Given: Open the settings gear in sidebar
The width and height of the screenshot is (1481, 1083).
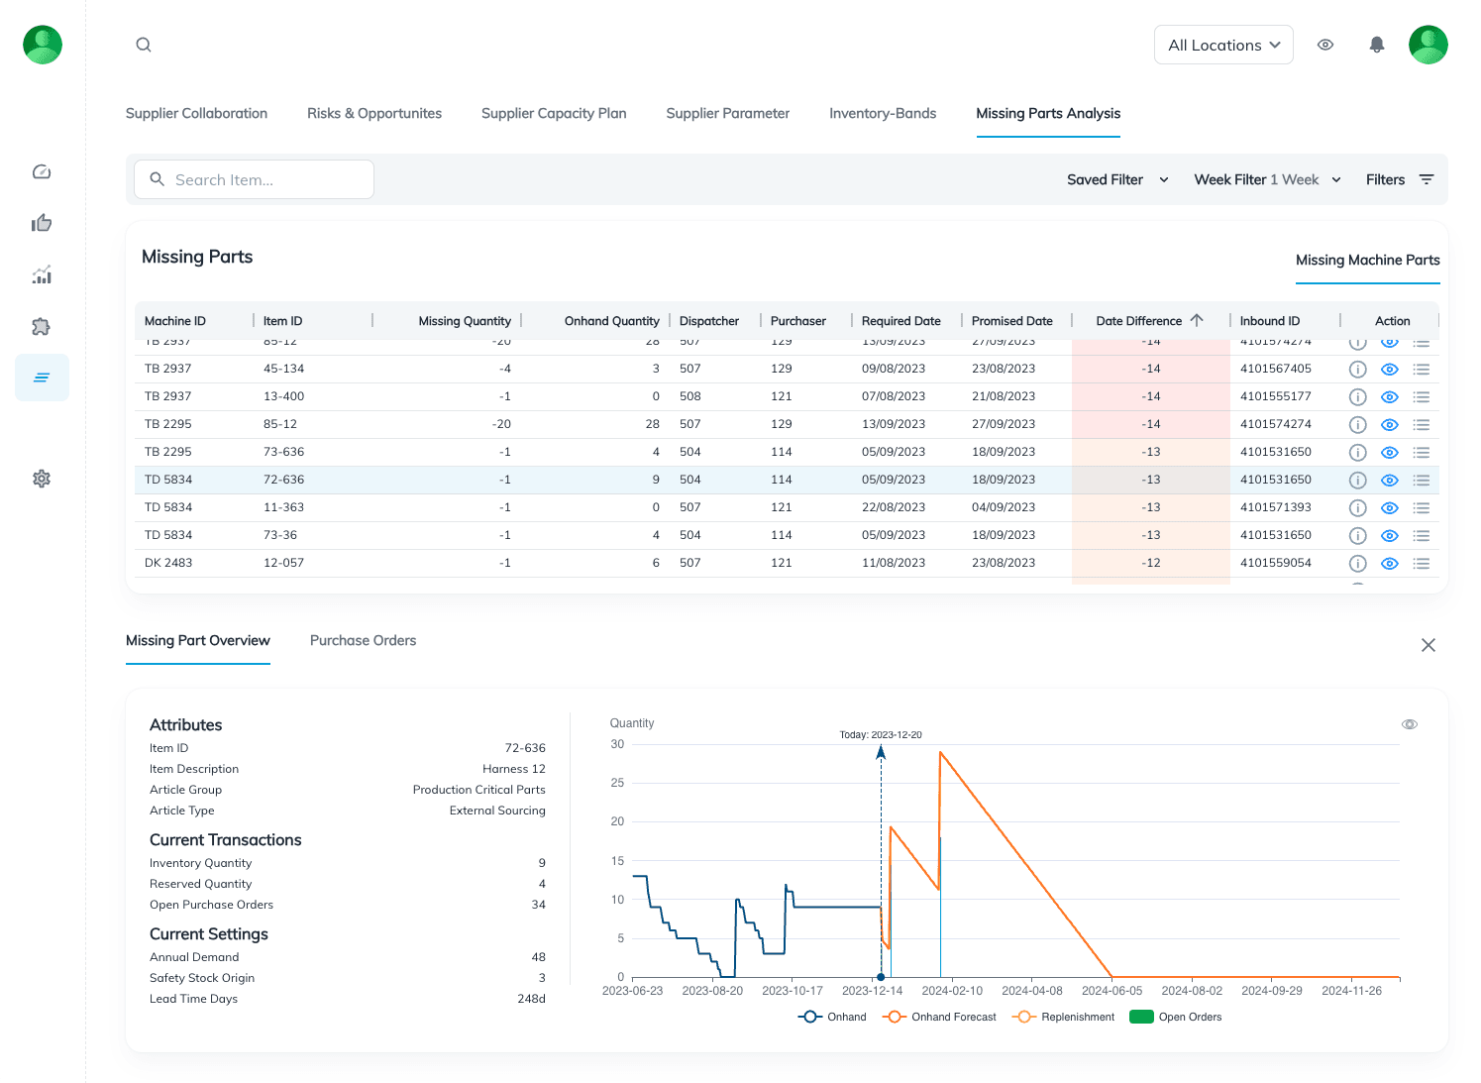Looking at the screenshot, I should [42, 479].
